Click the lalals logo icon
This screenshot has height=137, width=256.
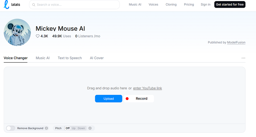point(6,5)
